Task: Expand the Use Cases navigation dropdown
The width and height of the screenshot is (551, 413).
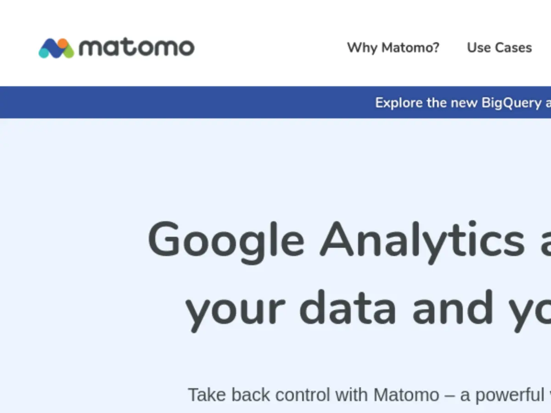Action: tap(499, 48)
